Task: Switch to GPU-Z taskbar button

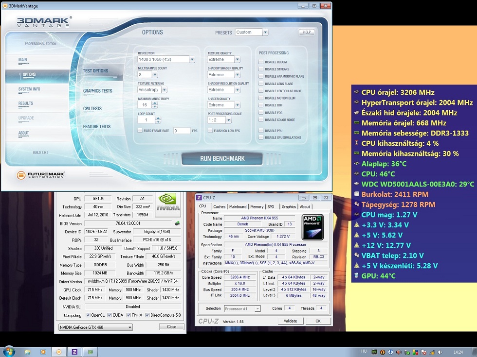Action: click(x=91, y=352)
